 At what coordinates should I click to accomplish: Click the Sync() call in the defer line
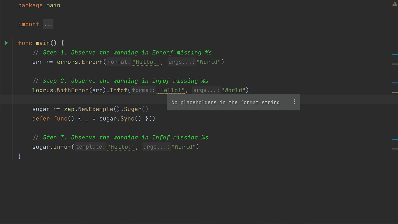click(131, 119)
